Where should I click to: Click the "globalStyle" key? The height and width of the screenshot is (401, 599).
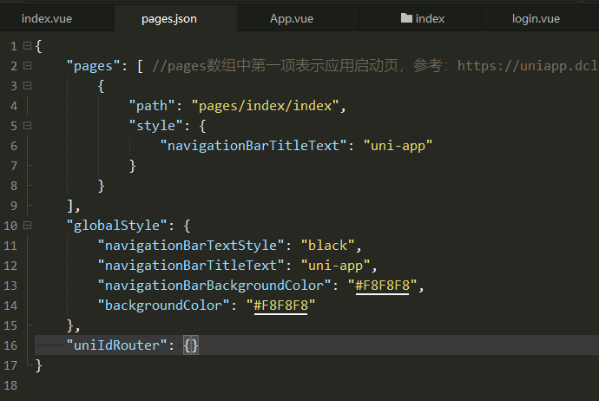116,226
